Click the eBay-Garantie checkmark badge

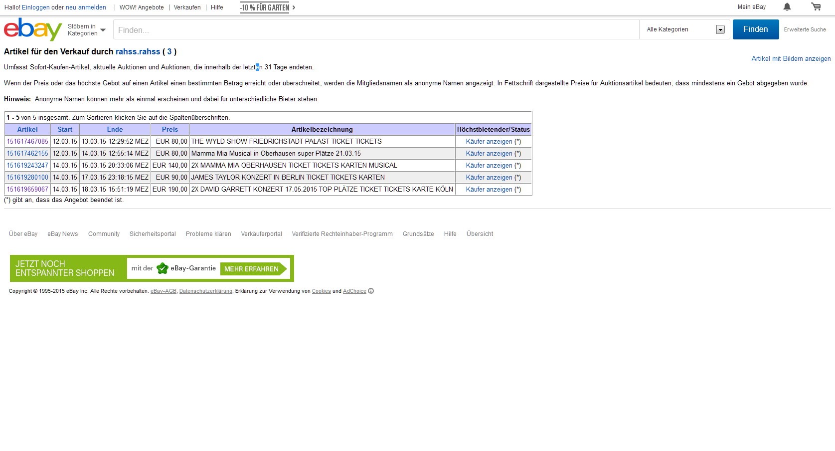coord(162,268)
